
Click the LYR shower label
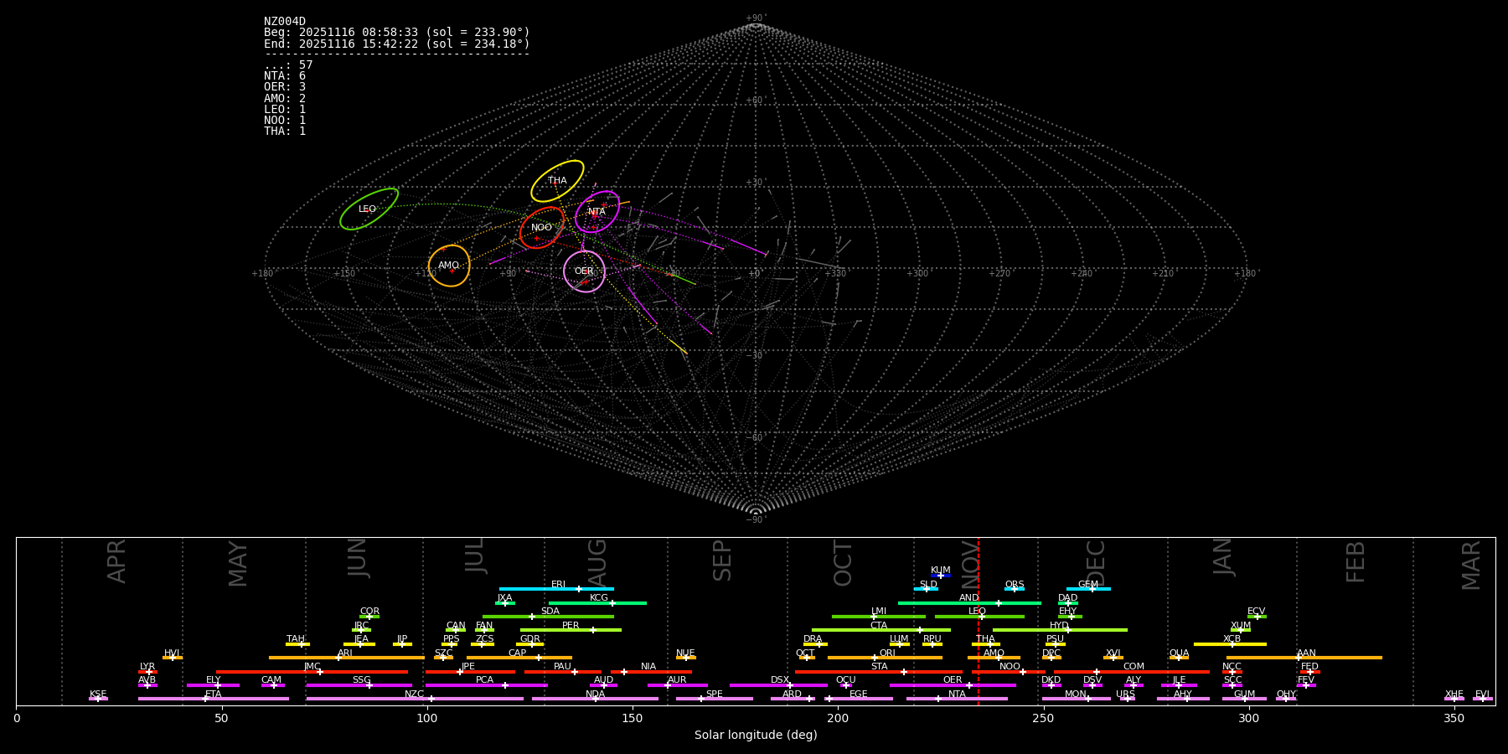(x=147, y=667)
